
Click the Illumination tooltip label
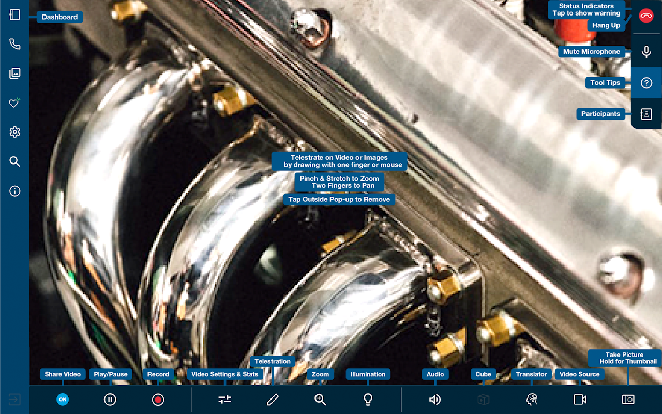coord(368,374)
